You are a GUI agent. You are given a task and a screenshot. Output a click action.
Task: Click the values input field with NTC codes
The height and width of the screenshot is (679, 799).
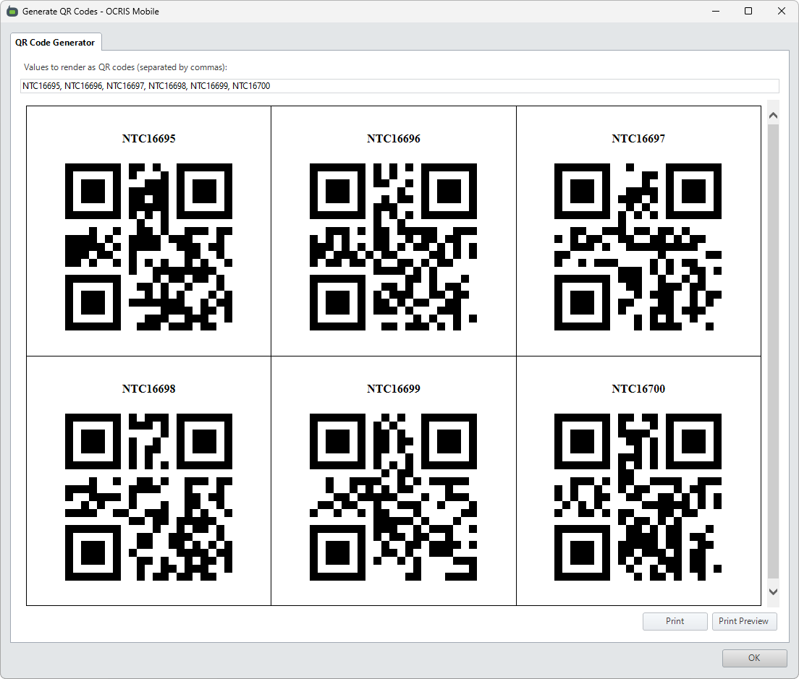(399, 85)
